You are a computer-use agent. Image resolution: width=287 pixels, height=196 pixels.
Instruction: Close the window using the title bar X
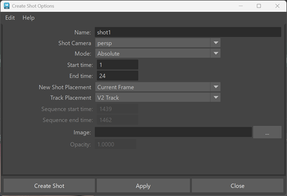[277, 6]
